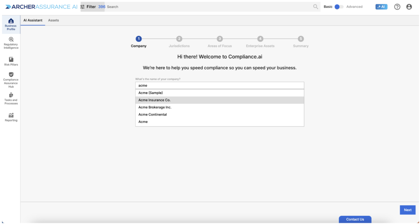The image size is (420, 224).
Task: Click the company name input field
Action: coord(220,86)
